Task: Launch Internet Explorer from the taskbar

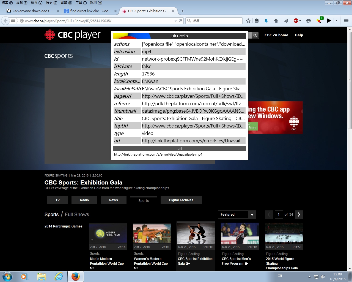Action: click(x=59, y=276)
